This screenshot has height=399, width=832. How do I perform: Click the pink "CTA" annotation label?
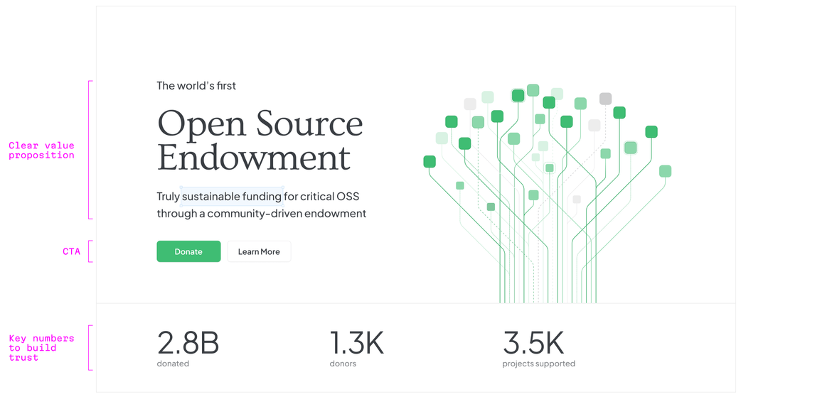pyautogui.click(x=71, y=251)
